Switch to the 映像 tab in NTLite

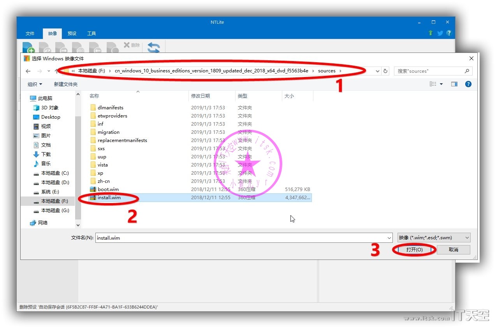click(53, 33)
